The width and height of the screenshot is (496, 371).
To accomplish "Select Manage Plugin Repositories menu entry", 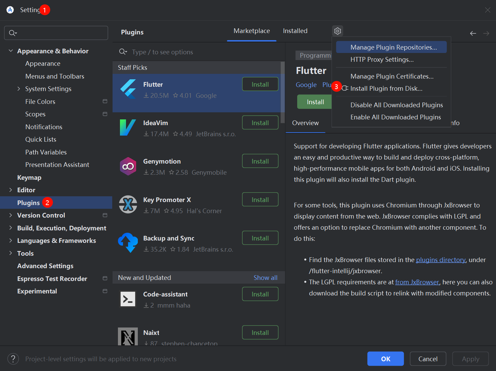I will (393, 47).
